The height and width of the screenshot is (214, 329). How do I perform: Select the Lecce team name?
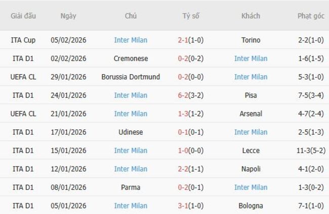click(251, 150)
